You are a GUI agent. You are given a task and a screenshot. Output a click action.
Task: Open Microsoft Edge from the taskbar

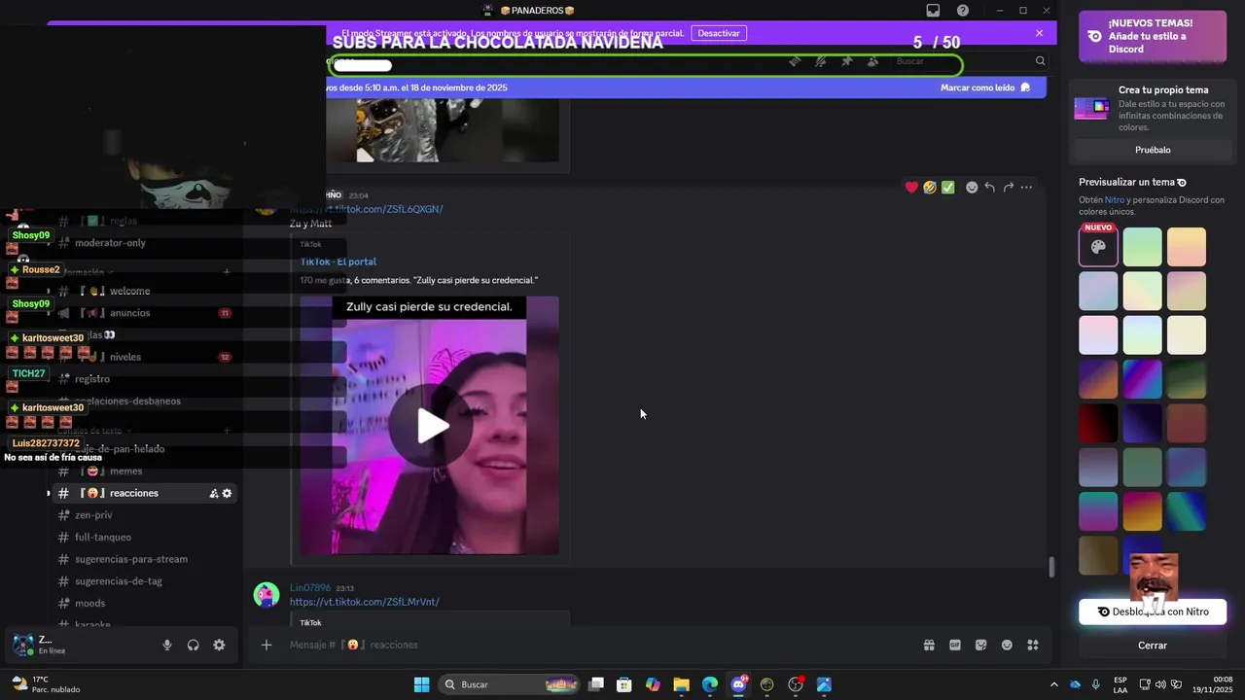pyautogui.click(x=710, y=684)
